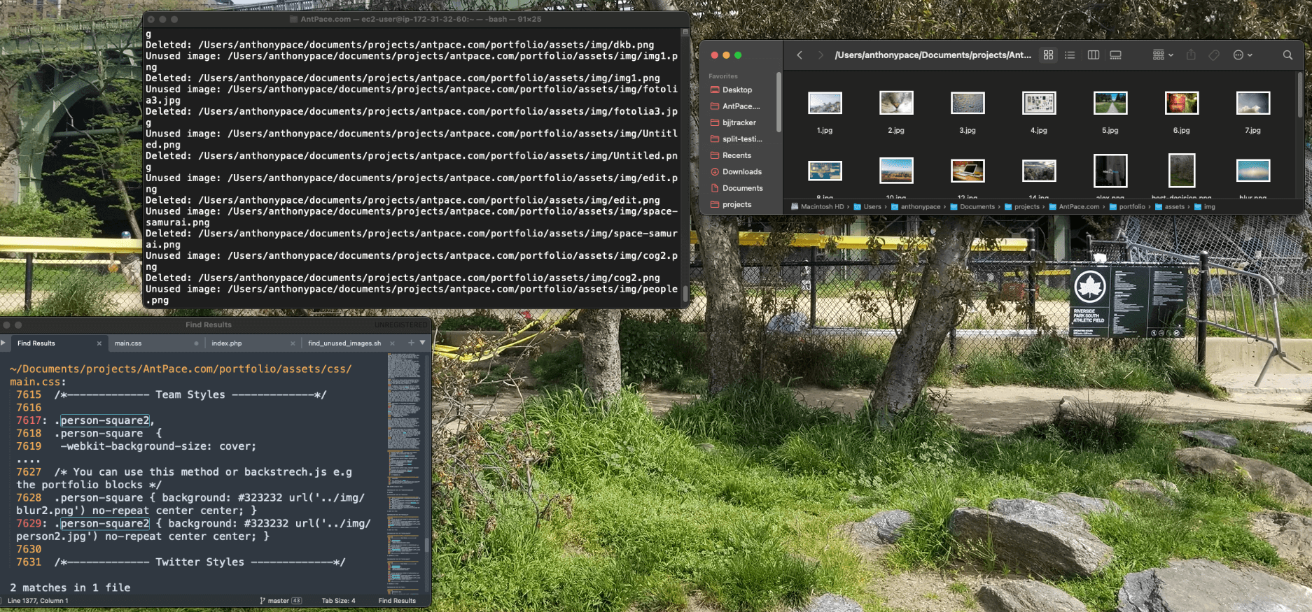
Task: Click assets in Finder path bar
Action: click(1170, 207)
